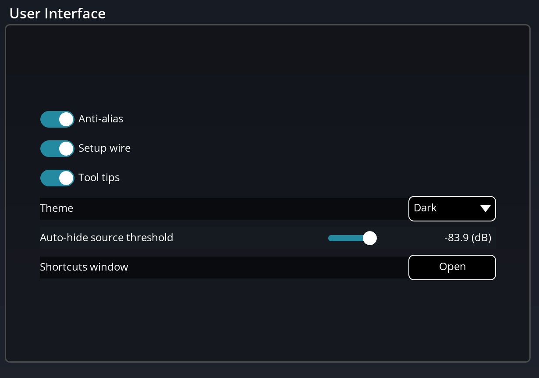Switch off the Tool tips toggle
Image resolution: width=539 pixels, height=378 pixels.
(57, 178)
